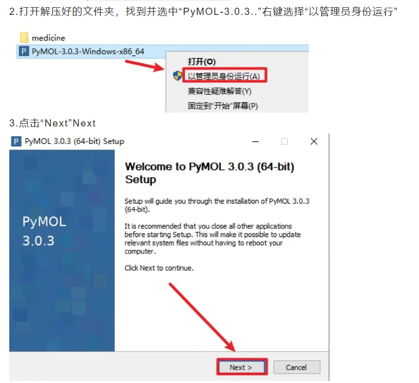
Task: Click the Next > button in the setup wizard
Action: pos(242,367)
